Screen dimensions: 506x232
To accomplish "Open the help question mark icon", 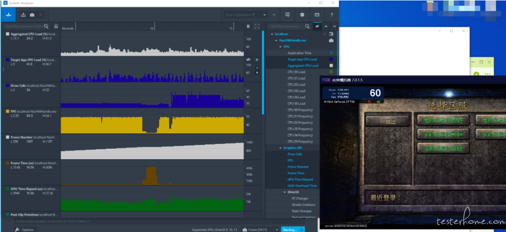I will click(331, 15).
